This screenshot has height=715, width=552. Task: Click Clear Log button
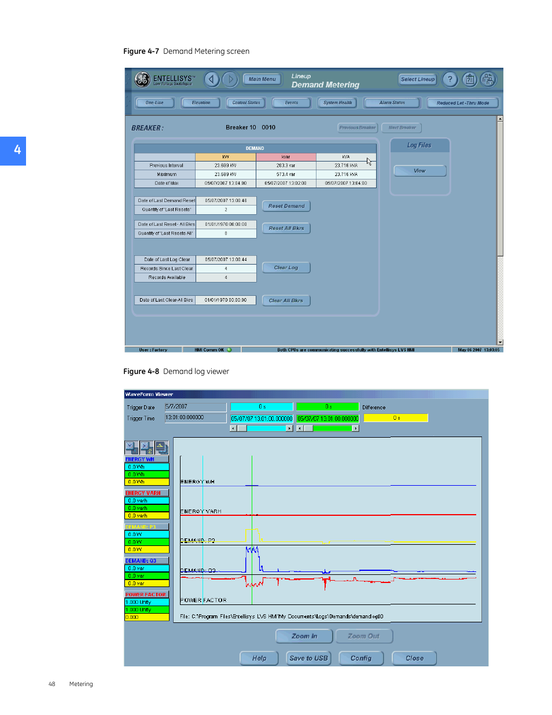pyautogui.click(x=286, y=267)
